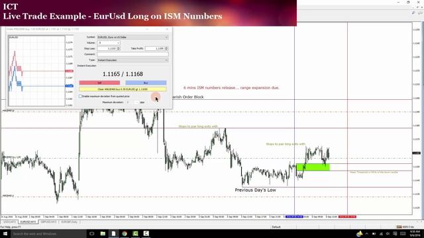Select the green rectangle on the chart

click(x=313, y=167)
